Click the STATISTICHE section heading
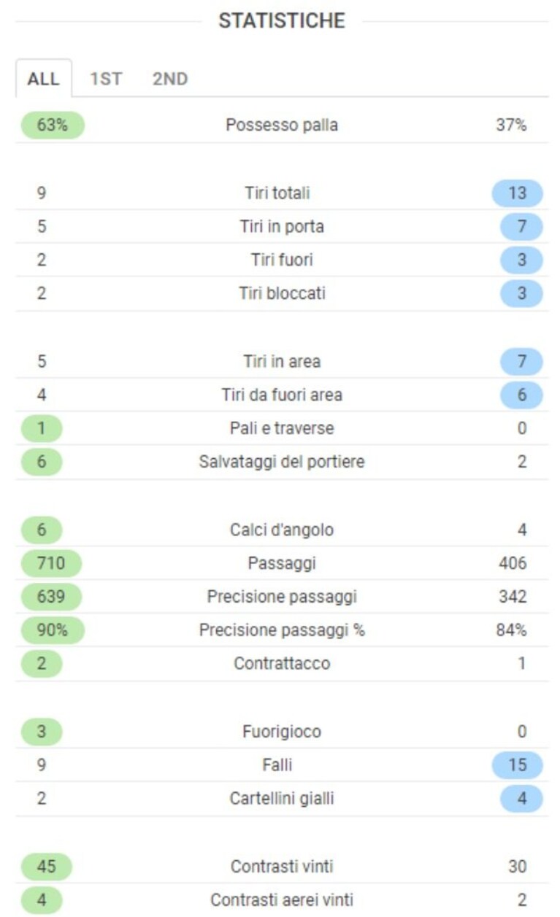 pos(282,21)
